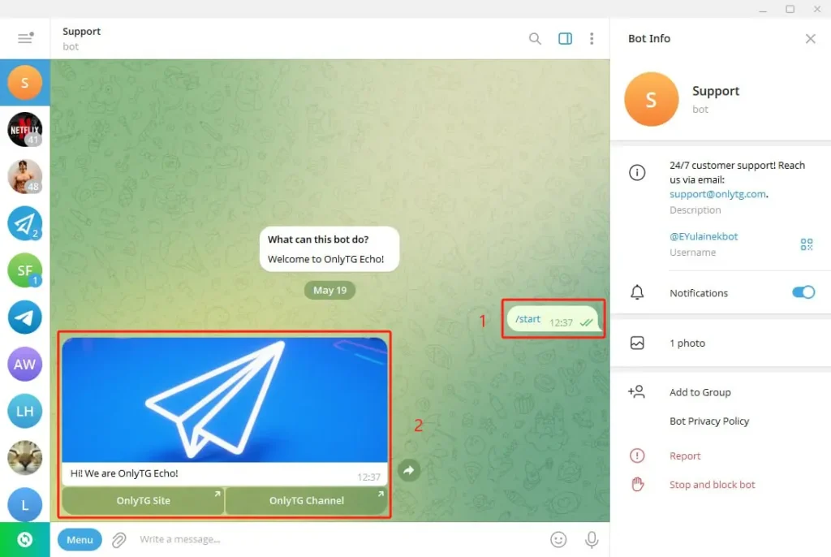Open the OnlyTG Site link button
Viewport: 831px width, 557px height.
click(142, 501)
